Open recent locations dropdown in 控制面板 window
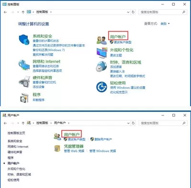 [x=18, y=12]
